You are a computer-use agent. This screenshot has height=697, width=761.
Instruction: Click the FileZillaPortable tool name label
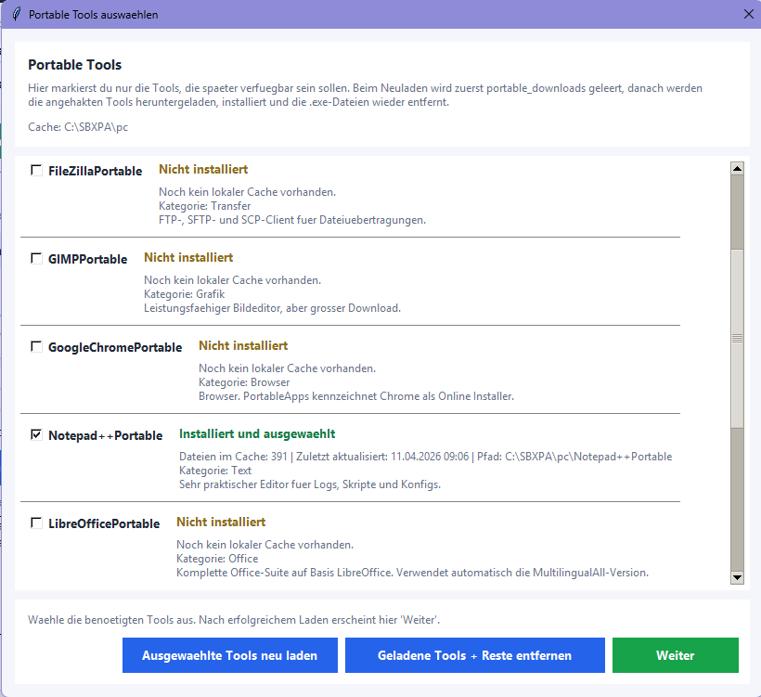(x=95, y=171)
